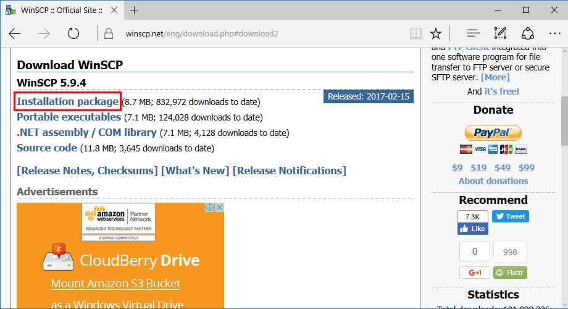Open .NET assembly / COM library link

pos(86,132)
